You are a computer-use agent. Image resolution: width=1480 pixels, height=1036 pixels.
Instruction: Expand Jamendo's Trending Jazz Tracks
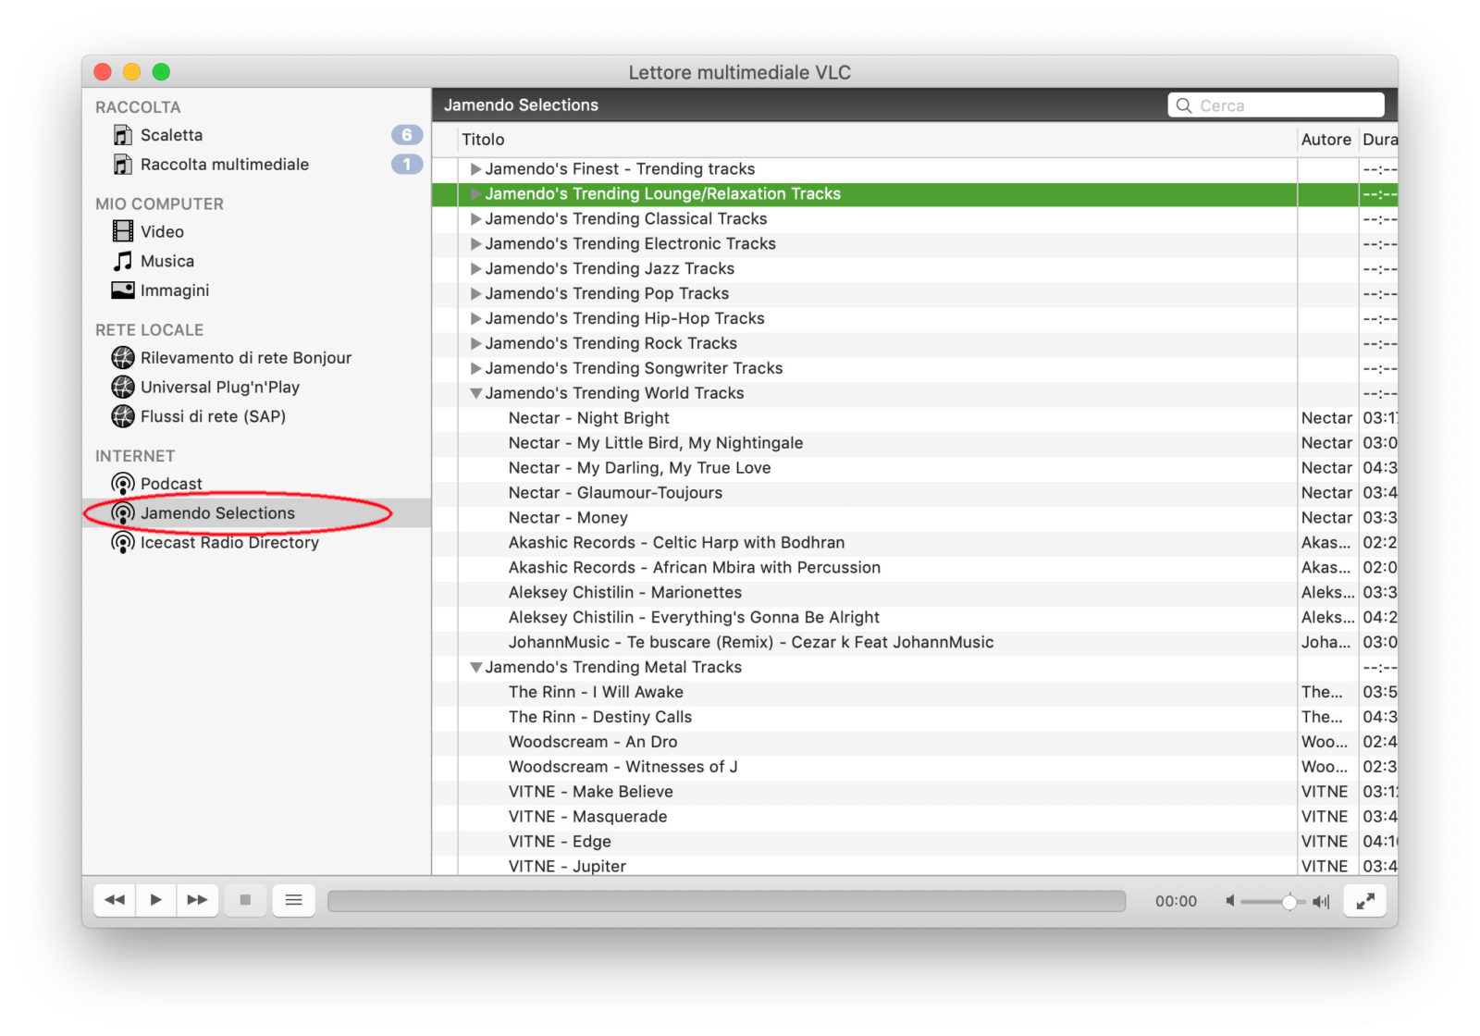click(475, 269)
